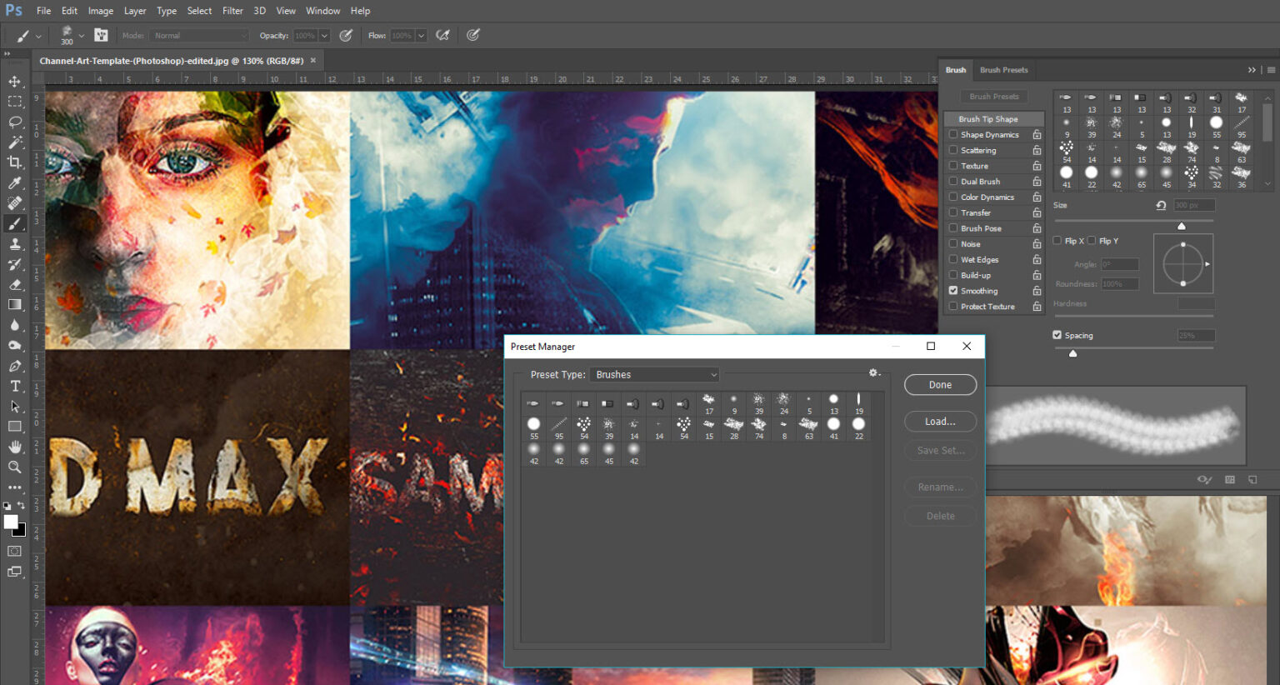Click Done in Preset Manager
This screenshot has height=685, width=1280.
click(x=940, y=385)
